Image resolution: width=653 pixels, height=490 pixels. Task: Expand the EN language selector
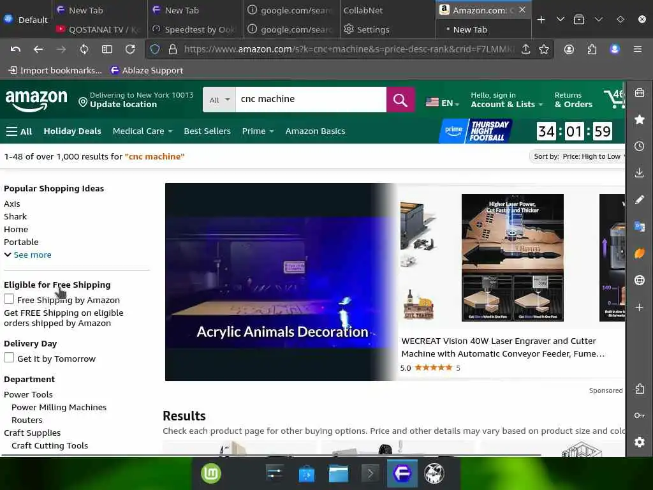click(x=443, y=103)
